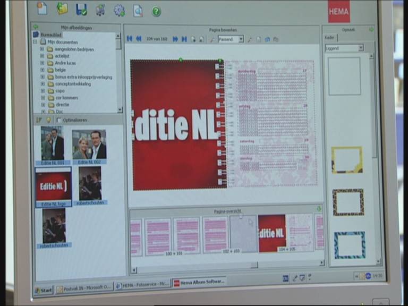The image size is (408, 306).
Task: Choose the yellow photo frame
Action: [347, 160]
